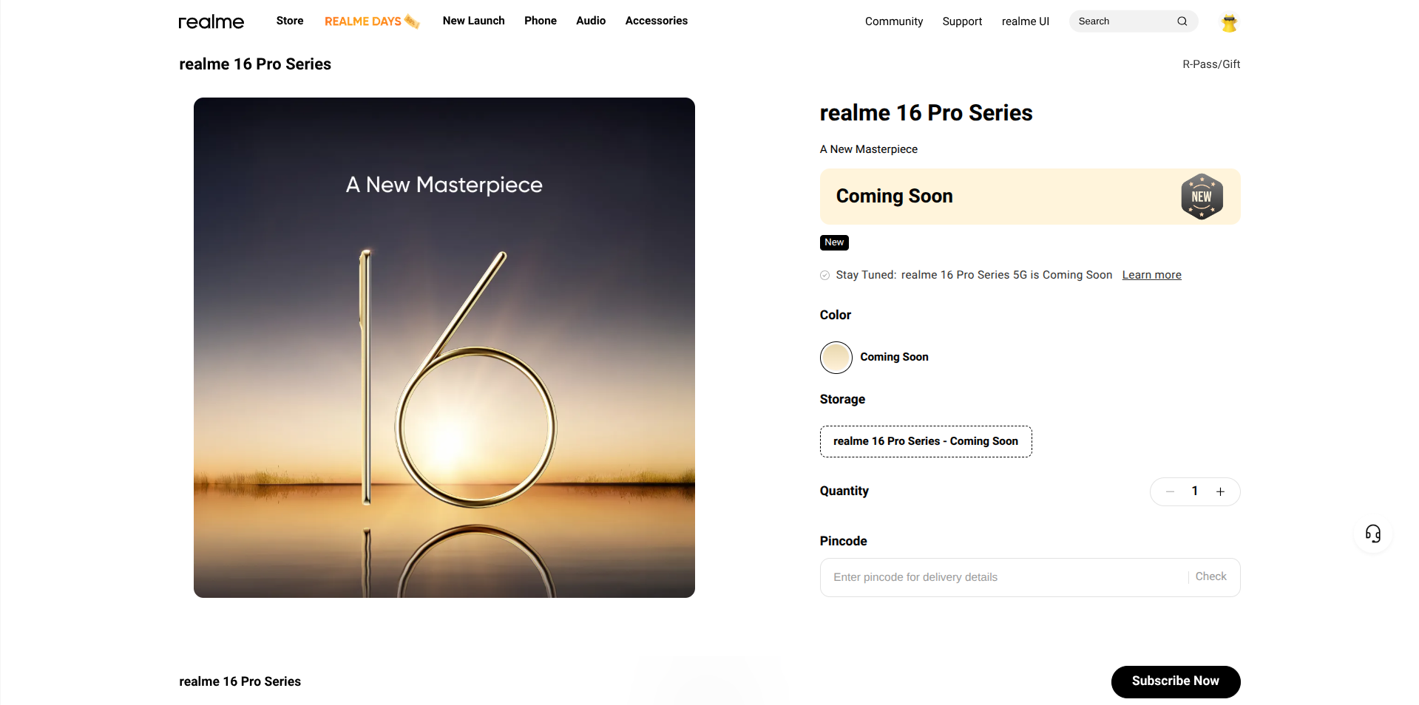Increase quantity with the plus icon
Image resolution: width=1419 pixels, height=705 pixels.
[x=1220, y=491]
